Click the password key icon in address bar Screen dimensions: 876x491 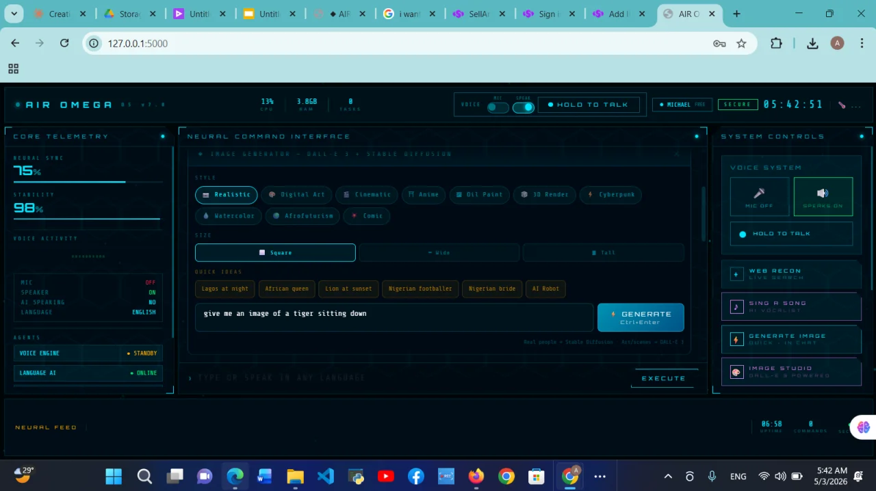point(719,43)
